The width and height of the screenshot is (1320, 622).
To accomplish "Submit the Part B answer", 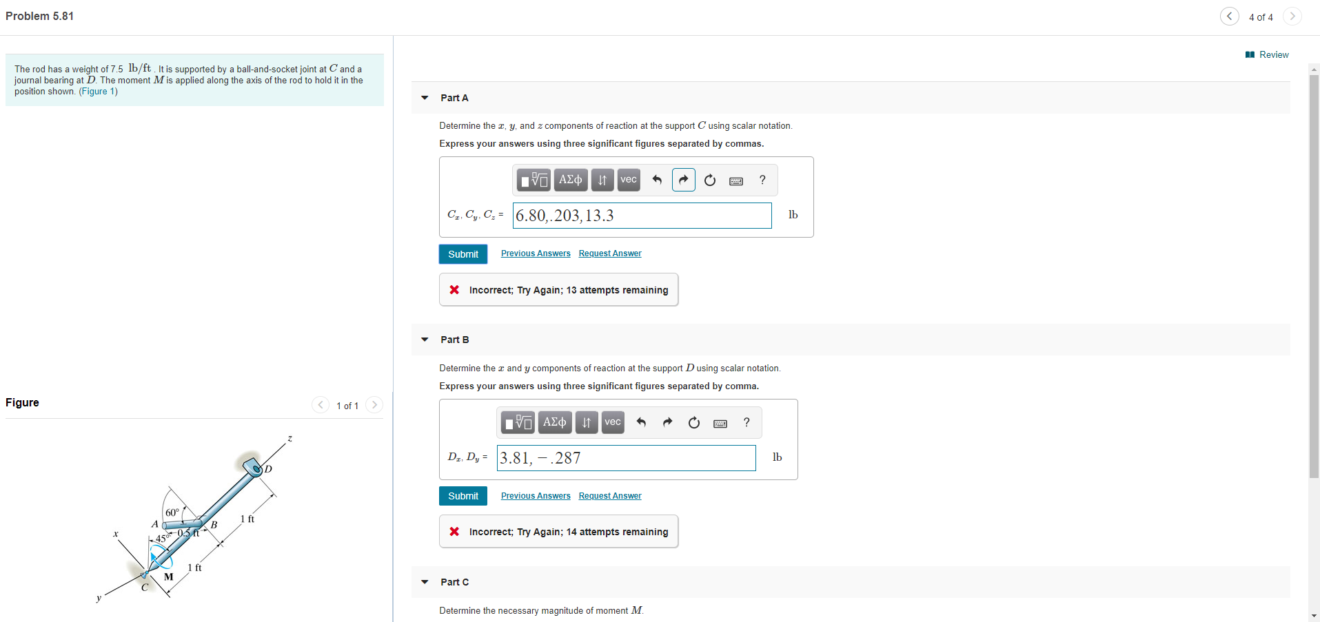I will (463, 496).
